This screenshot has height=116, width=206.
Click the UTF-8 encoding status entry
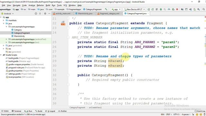177,115
